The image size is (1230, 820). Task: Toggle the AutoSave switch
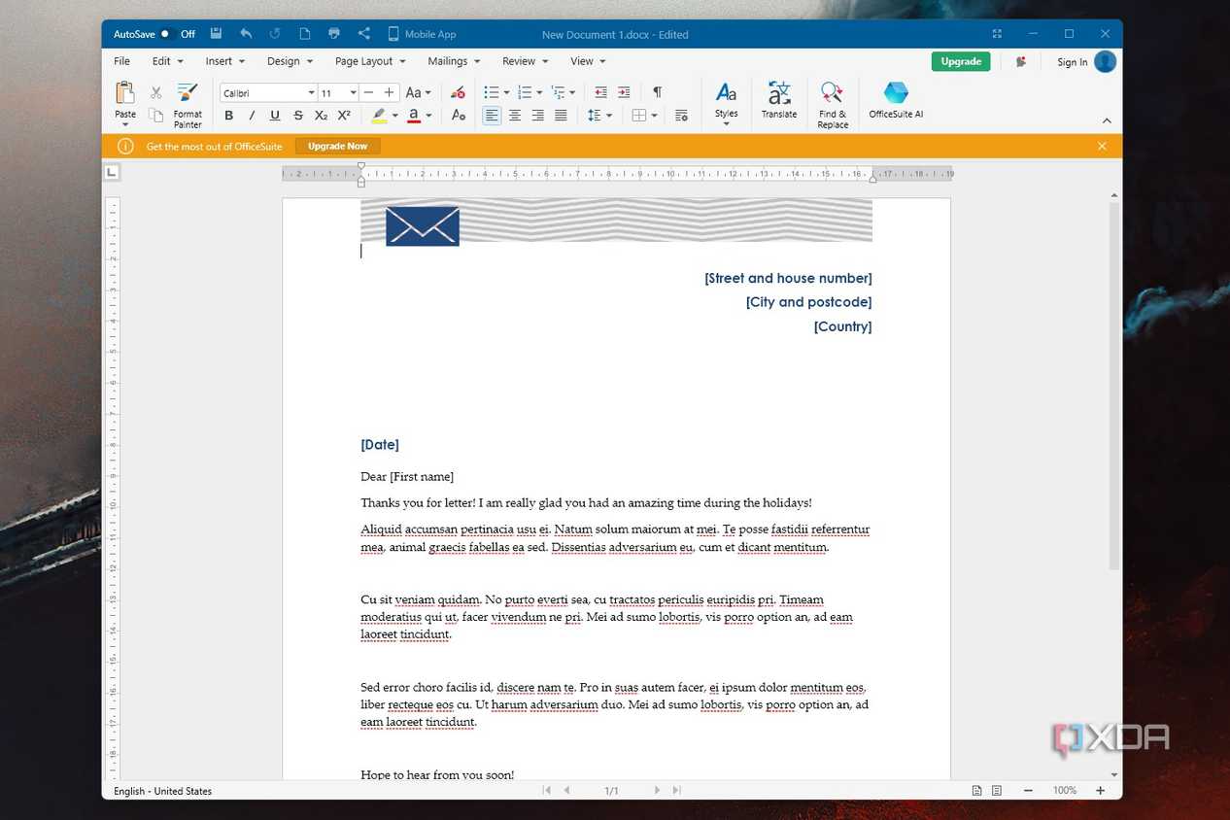165,34
